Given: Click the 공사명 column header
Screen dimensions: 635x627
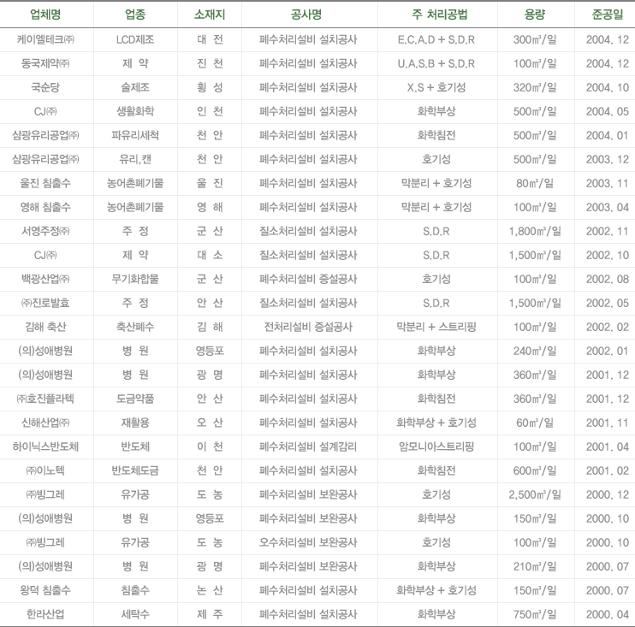Looking at the screenshot, I should tap(306, 15).
